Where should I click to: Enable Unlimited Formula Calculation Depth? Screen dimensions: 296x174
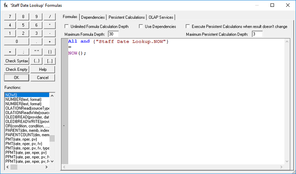click(67, 26)
